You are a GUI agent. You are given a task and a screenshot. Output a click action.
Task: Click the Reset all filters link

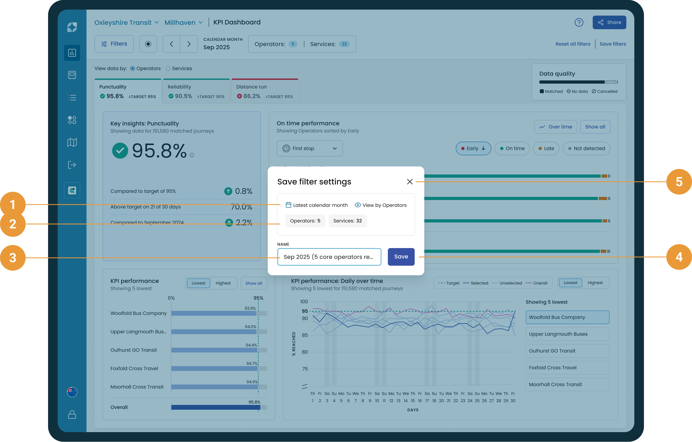coord(573,44)
